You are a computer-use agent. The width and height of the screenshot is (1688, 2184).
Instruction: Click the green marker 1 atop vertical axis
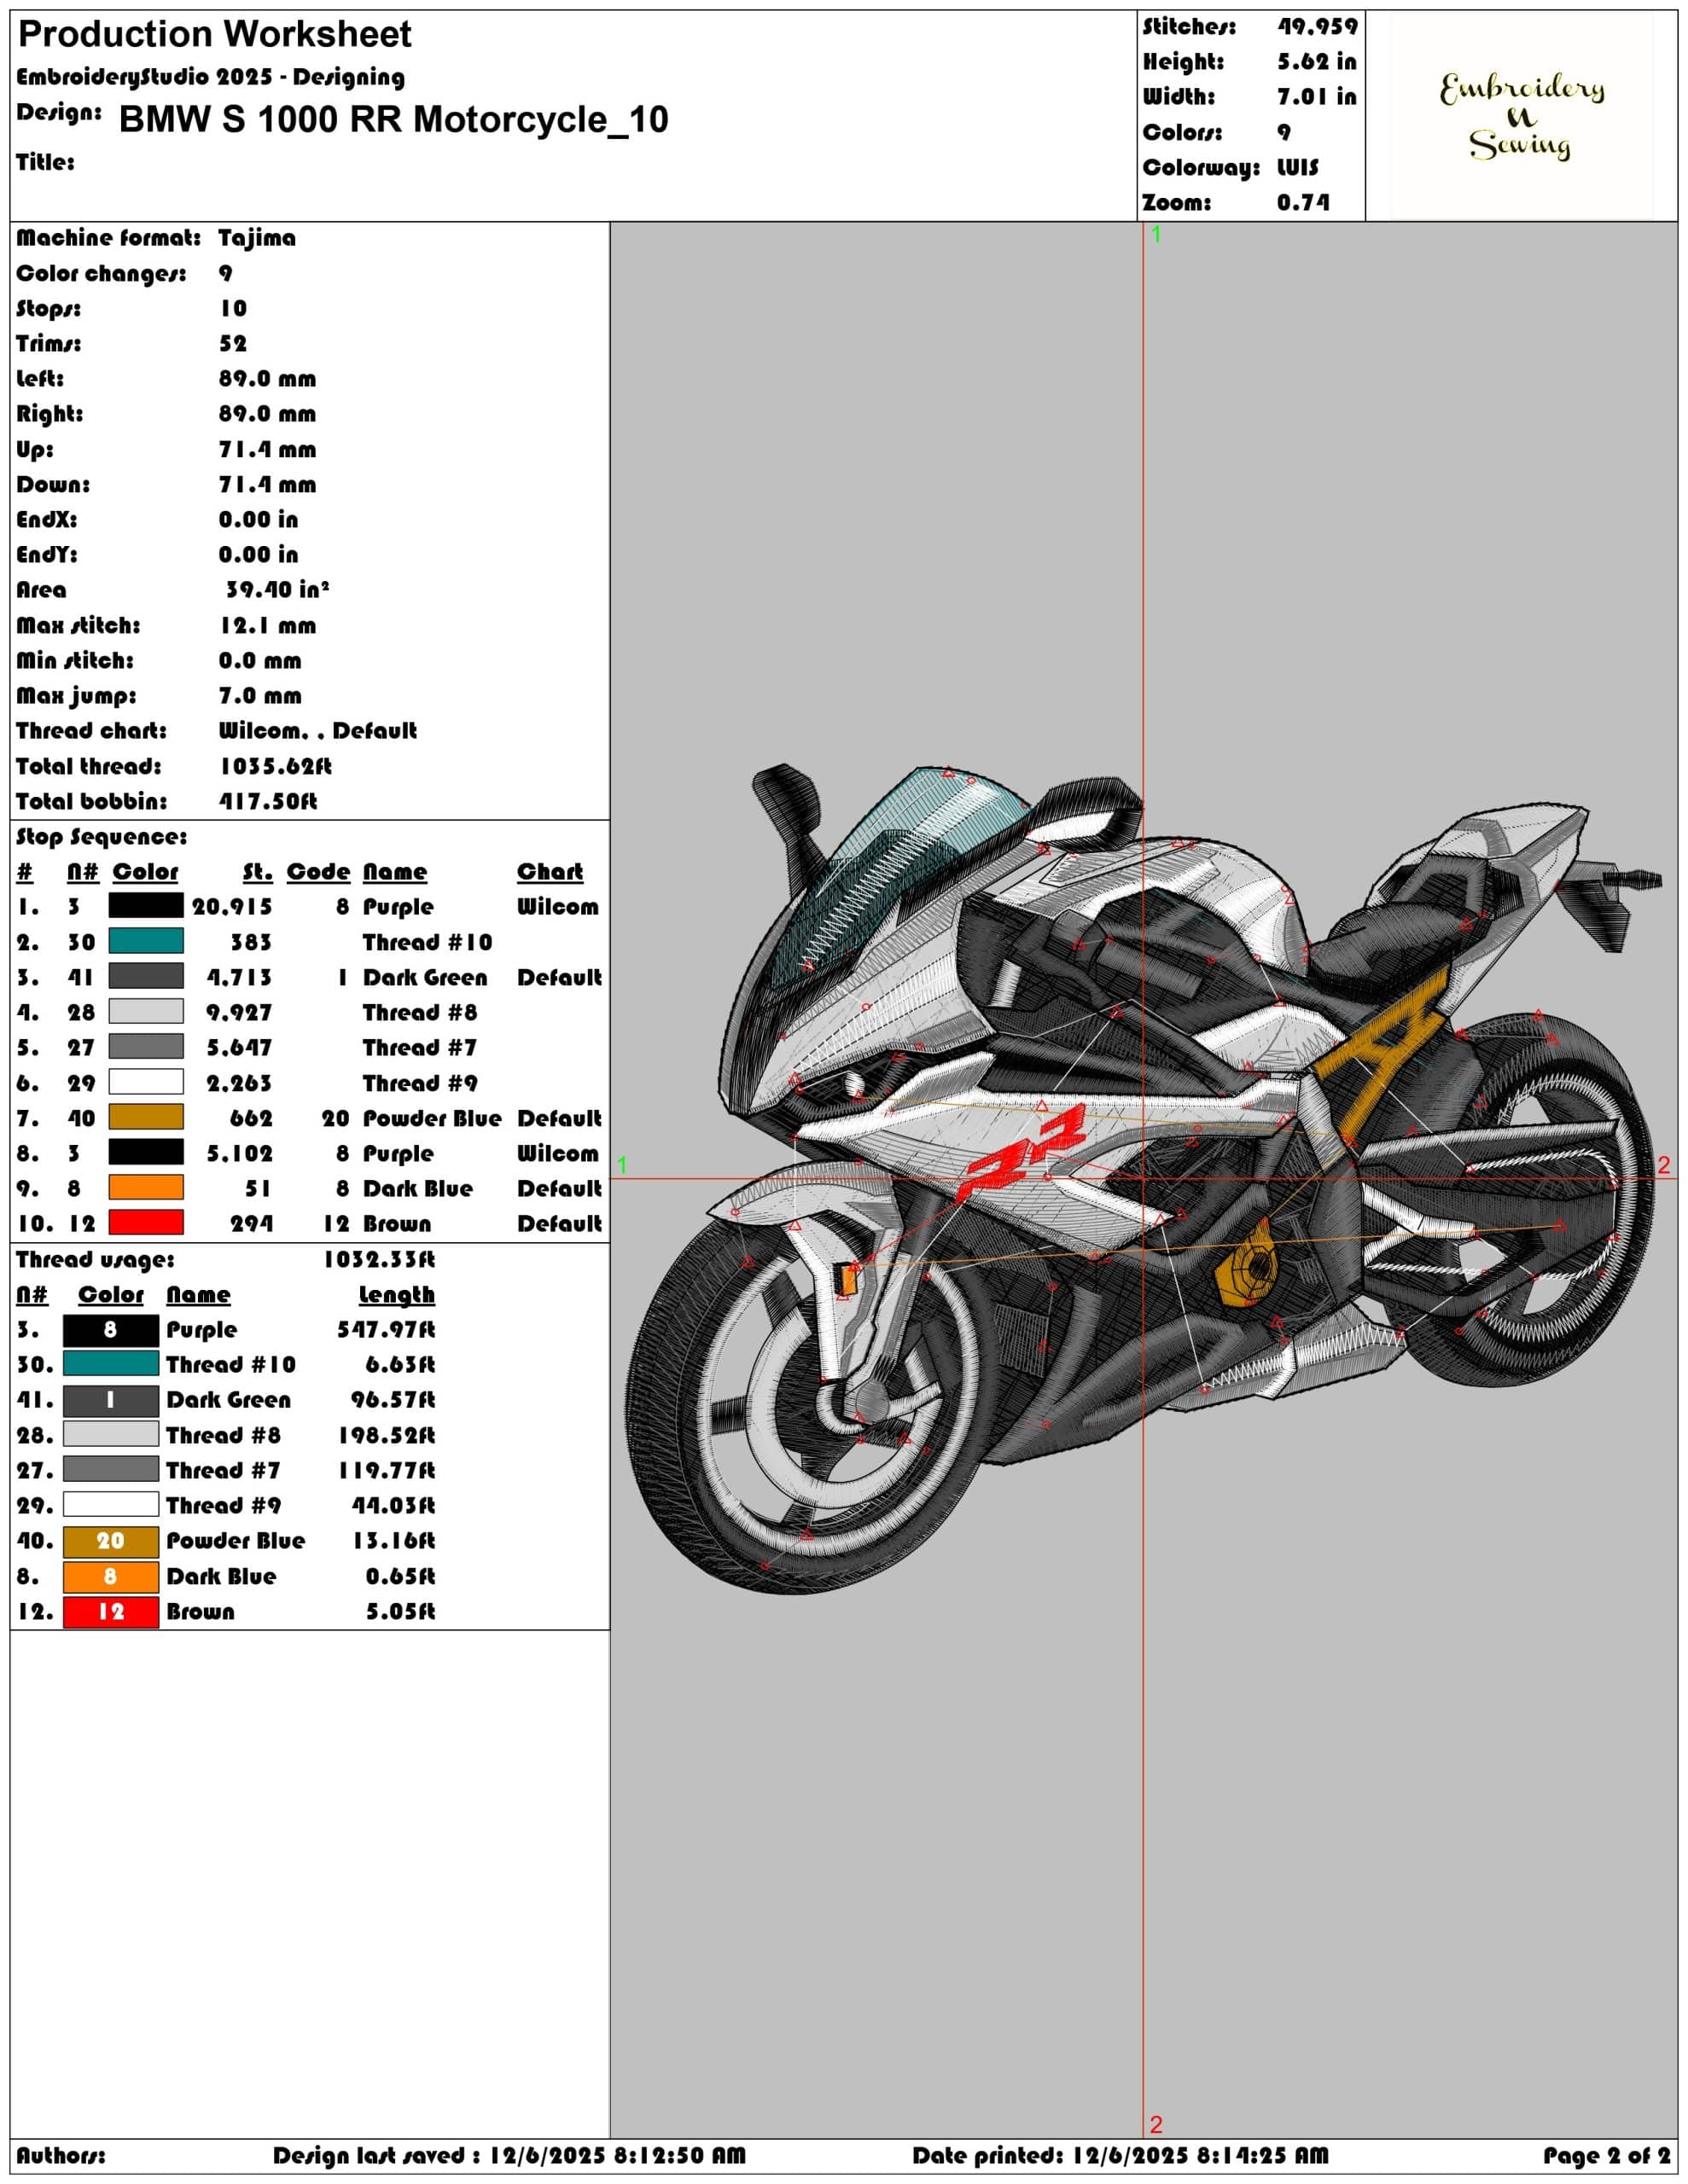tap(1156, 234)
